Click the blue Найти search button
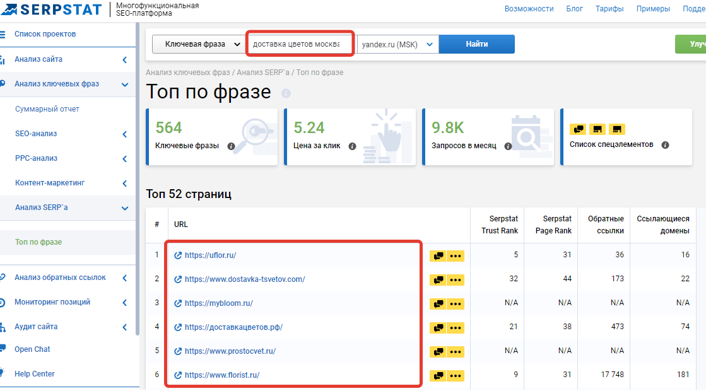The width and height of the screenshot is (706, 391). [x=477, y=44]
